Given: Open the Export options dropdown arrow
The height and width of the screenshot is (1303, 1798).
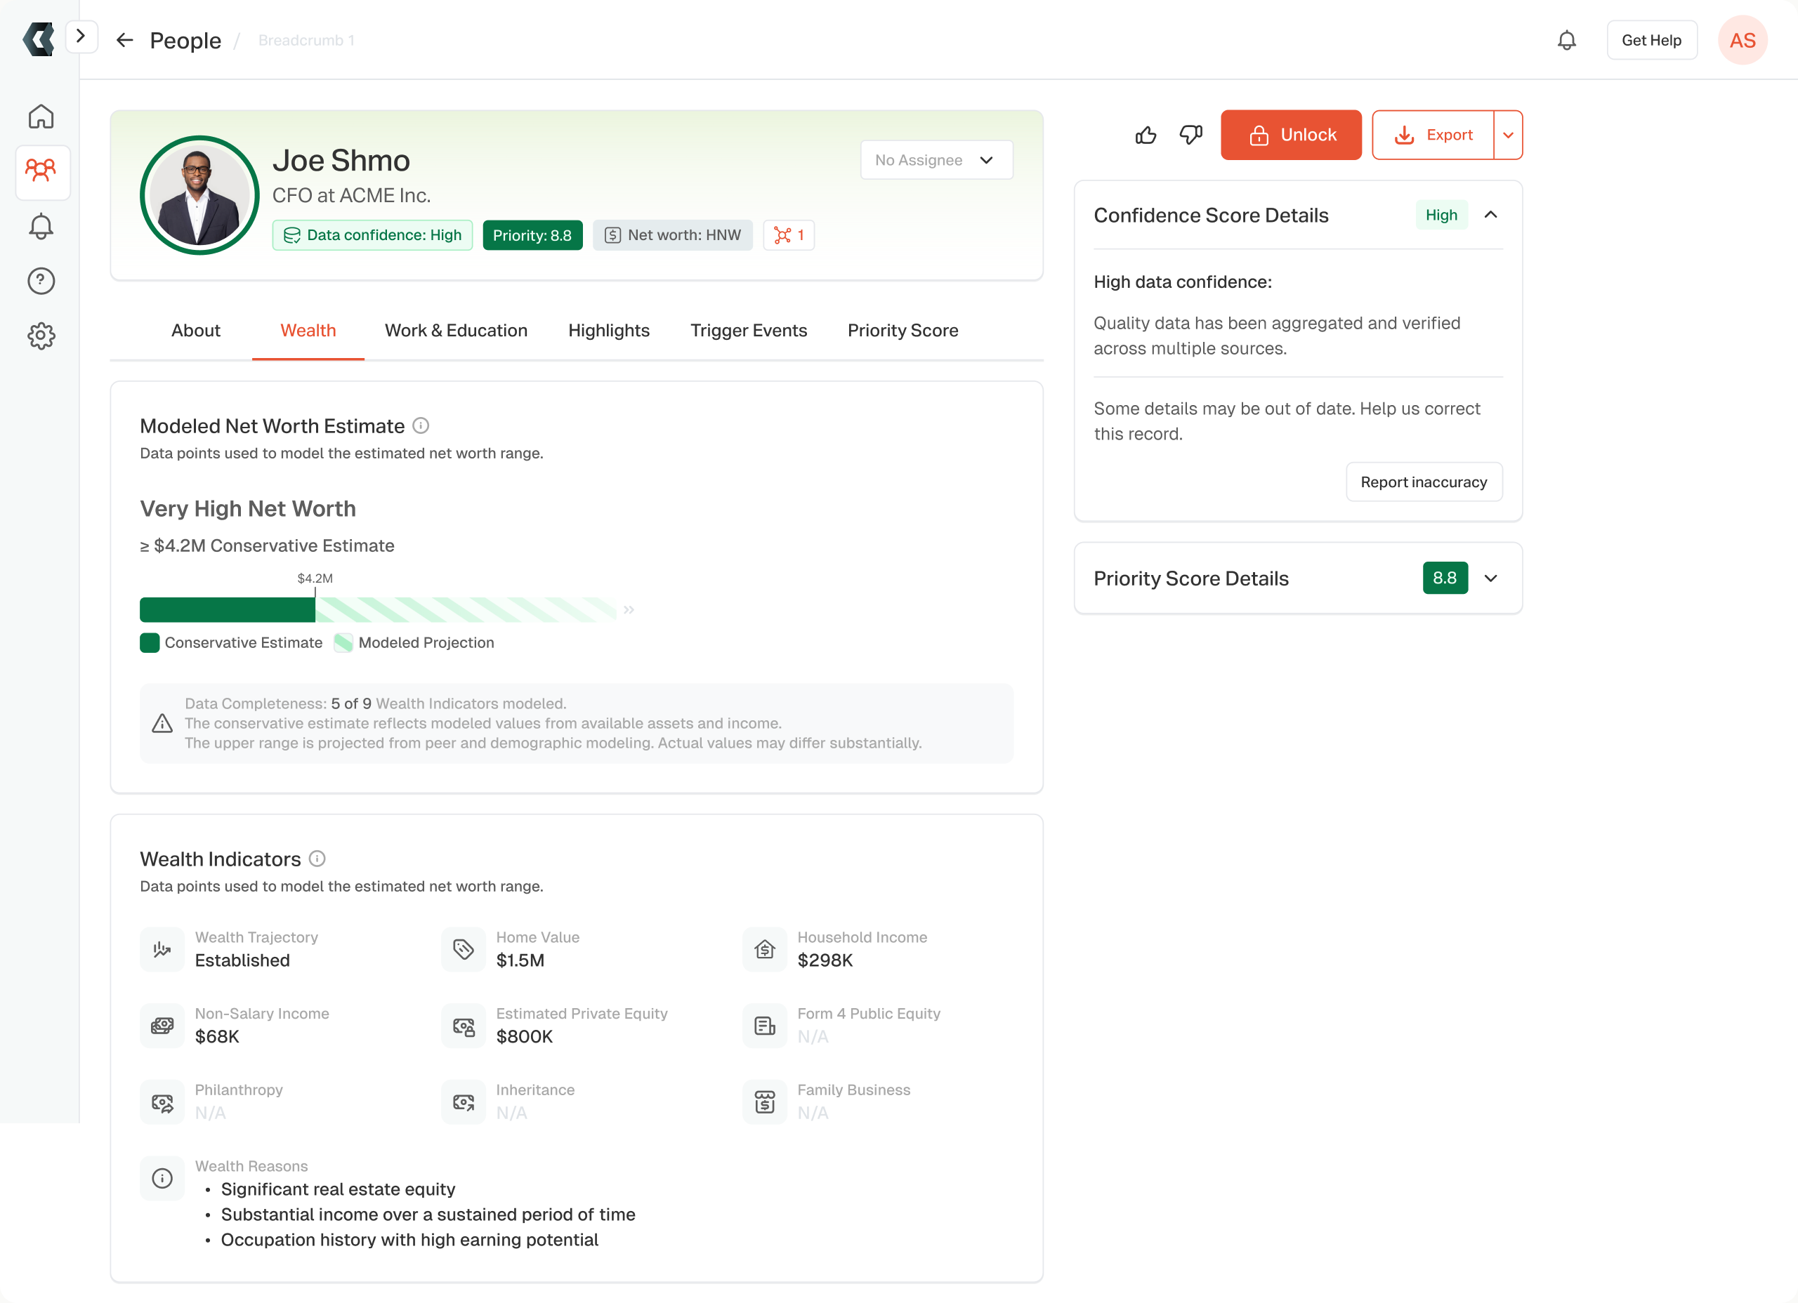Looking at the screenshot, I should (1508, 135).
